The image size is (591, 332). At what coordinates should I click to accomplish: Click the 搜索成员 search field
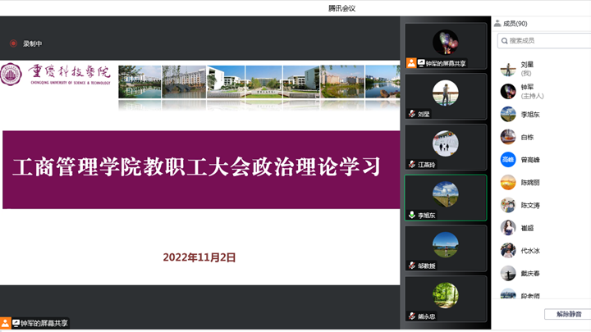[546, 40]
